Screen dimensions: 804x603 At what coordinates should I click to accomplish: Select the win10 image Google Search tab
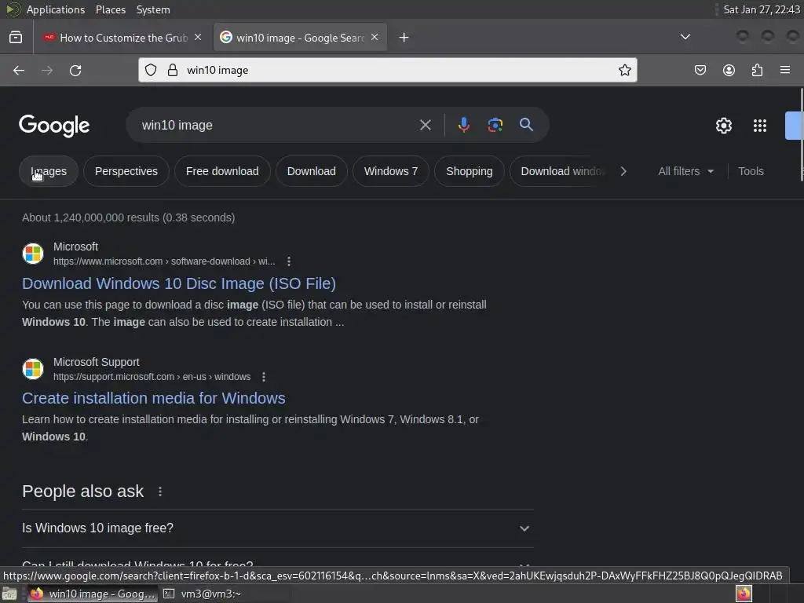click(x=300, y=38)
